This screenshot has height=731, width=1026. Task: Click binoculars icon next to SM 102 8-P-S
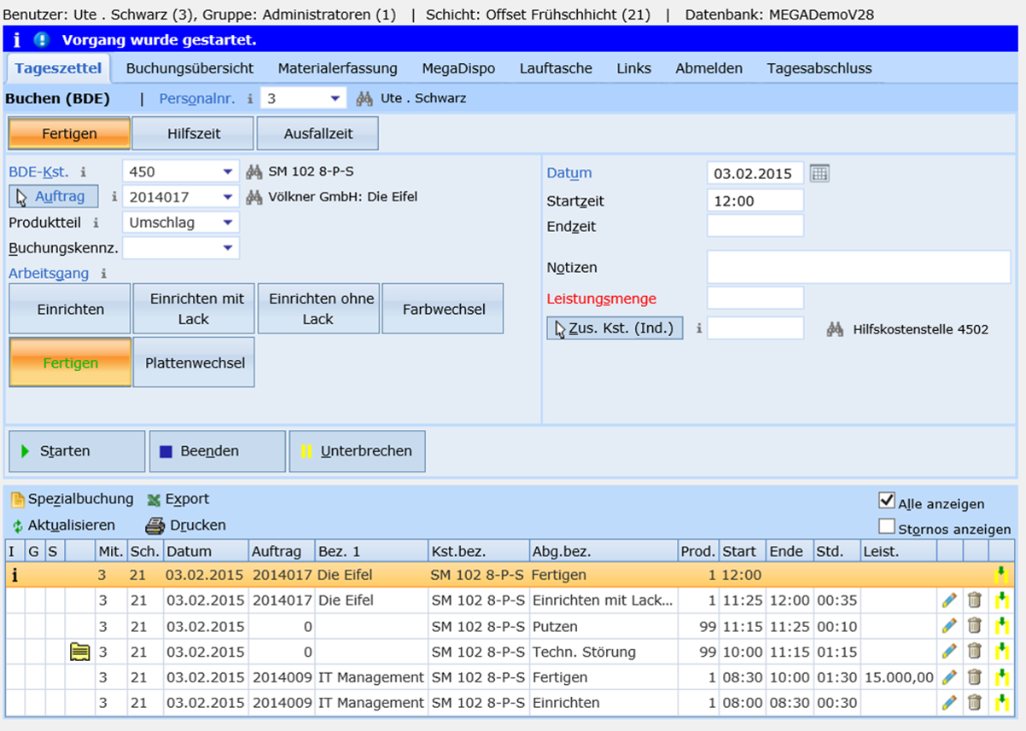click(x=254, y=172)
